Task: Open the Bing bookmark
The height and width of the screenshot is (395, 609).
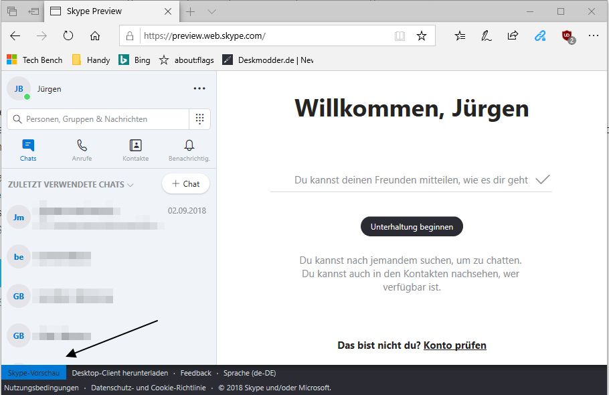Action: [135, 60]
